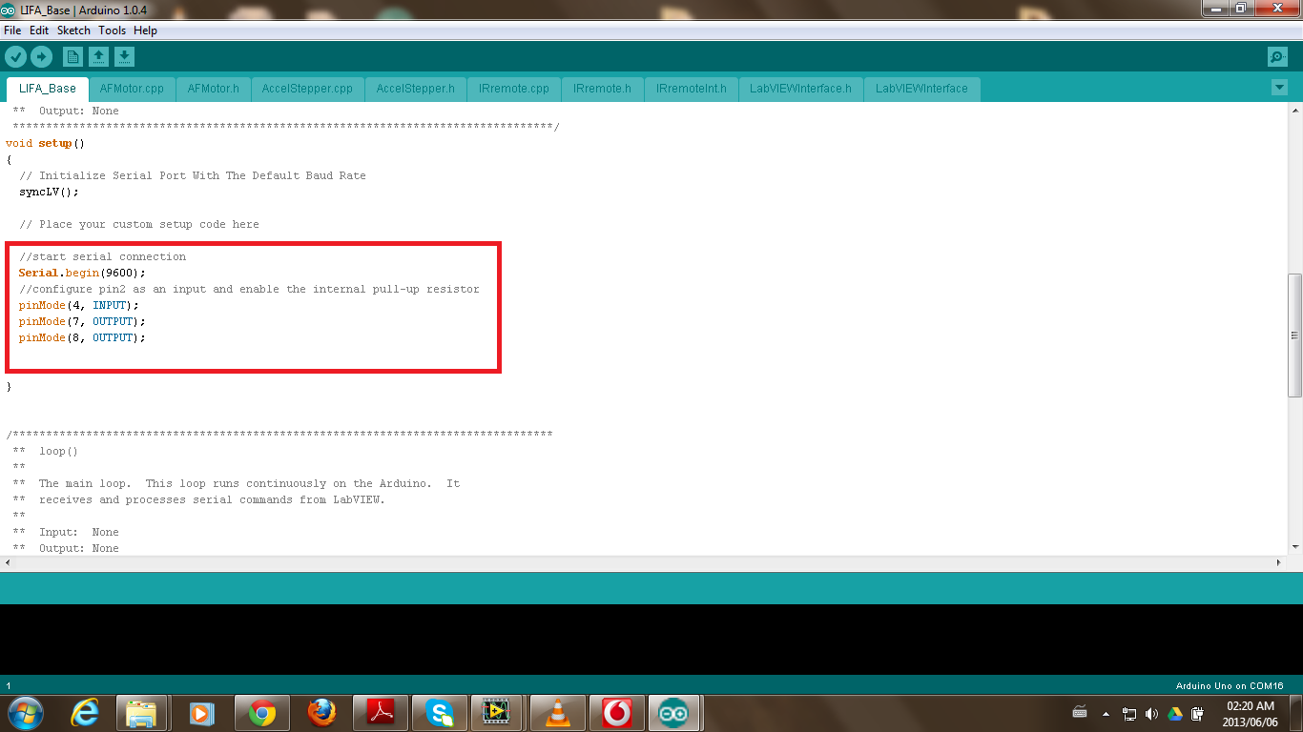This screenshot has width=1303, height=732.
Task: Switch to the AFMotor.h tab
Action: click(214, 89)
